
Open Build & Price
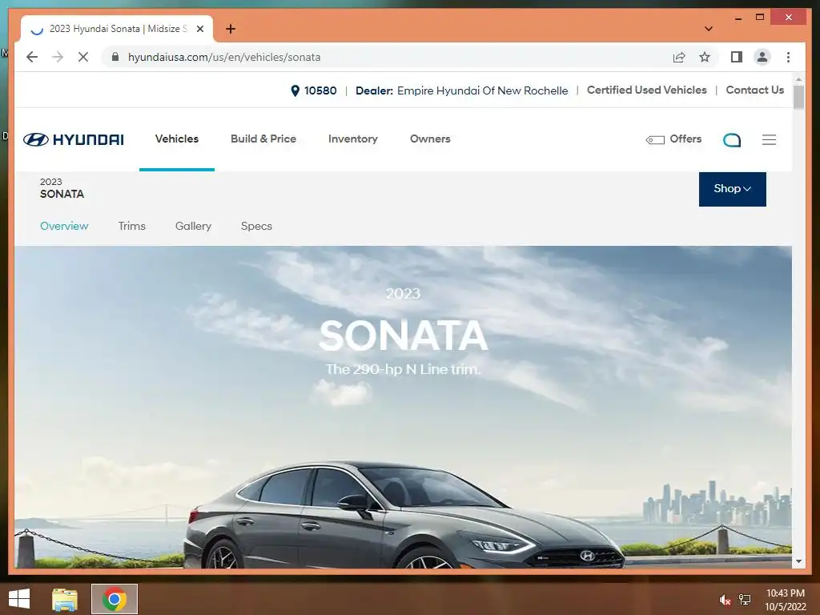(x=263, y=139)
